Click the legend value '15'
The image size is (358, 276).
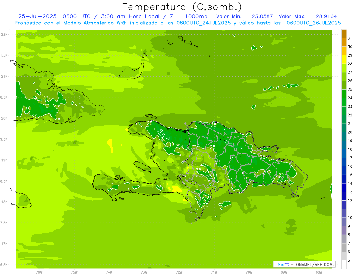point(350,175)
